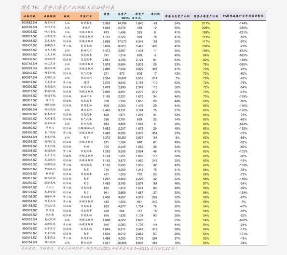
Task: Click the 5%商誉减值对全年利润的影响 header
Action: (243, 16)
